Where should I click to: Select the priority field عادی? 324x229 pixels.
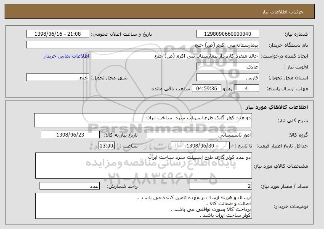228,67
